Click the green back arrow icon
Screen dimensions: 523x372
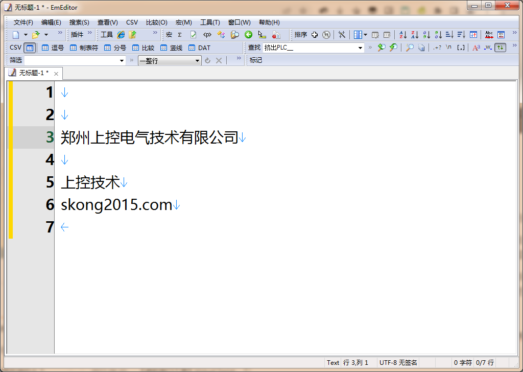pyautogui.click(x=249, y=35)
